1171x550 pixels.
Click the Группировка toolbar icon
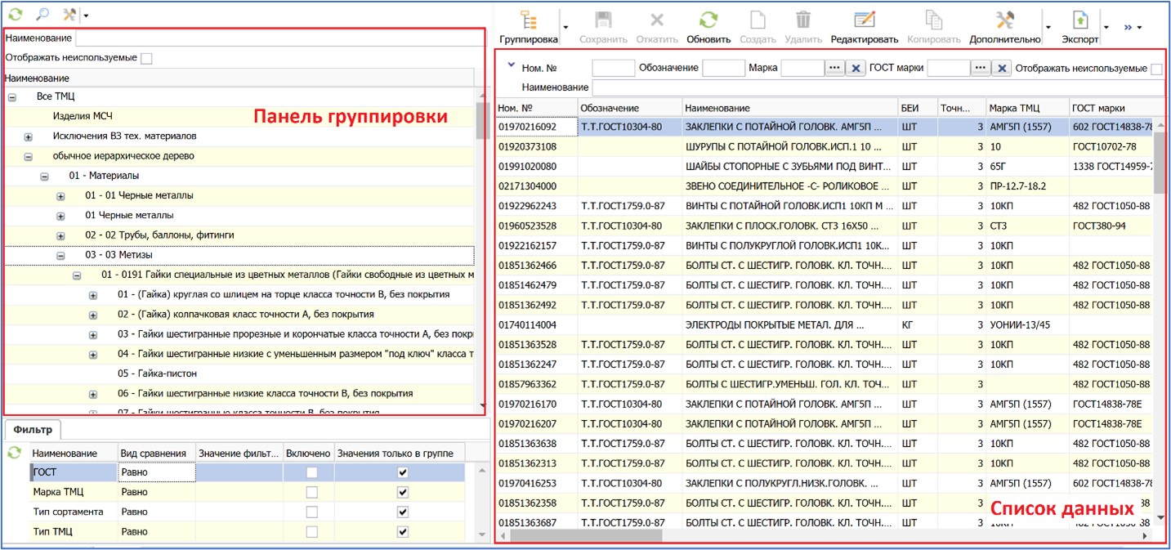coord(528,21)
